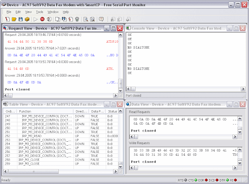Select table row with ordinal 247
This screenshot has height=184, width=249.
pos(61,116)
